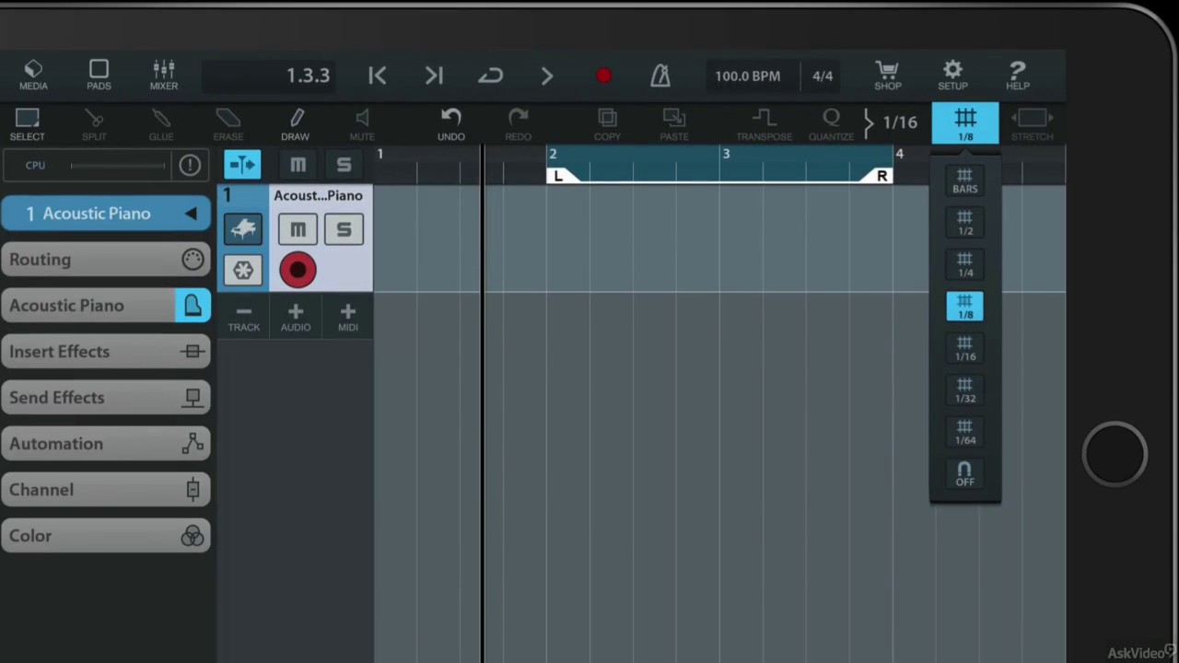Screen dimensions: 1179x663
Task: Mute the Acoustic Piano track
Action: click(x=298, y=229)
